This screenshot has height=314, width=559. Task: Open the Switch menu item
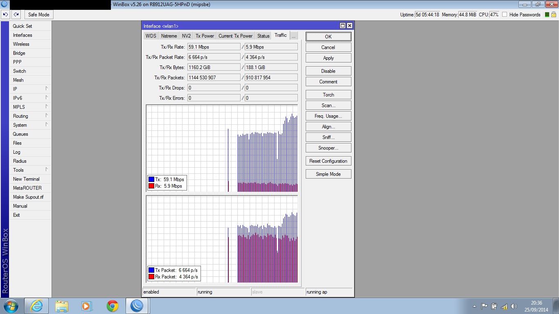coord(31,71)
